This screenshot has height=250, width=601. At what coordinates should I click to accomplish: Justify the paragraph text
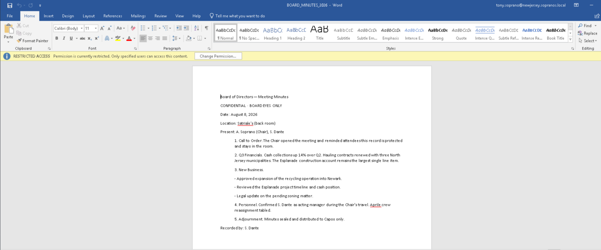[x=165, y=38]
